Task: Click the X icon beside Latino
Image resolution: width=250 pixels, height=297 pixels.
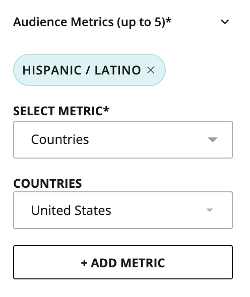Action: click(151, 70)
